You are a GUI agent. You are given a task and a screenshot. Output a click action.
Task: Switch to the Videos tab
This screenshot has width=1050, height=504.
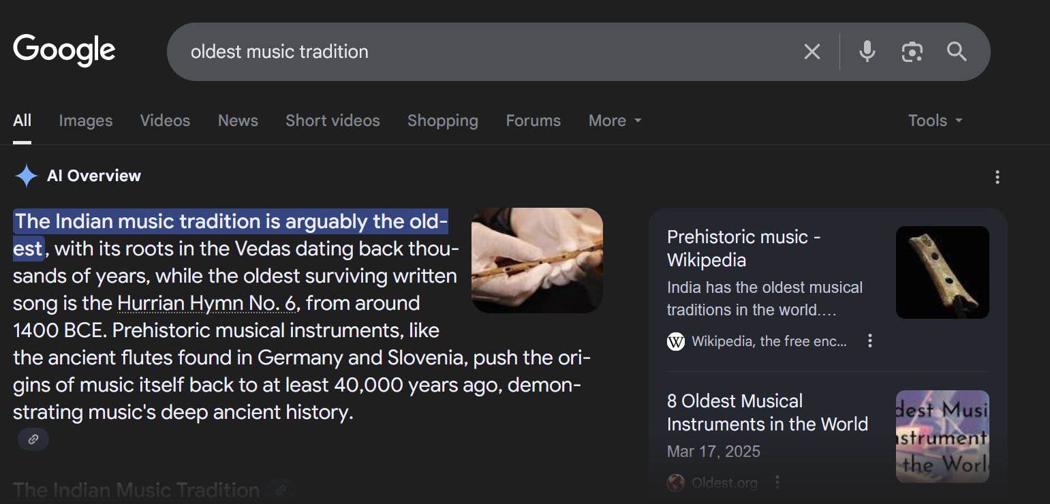pos(165,121)
